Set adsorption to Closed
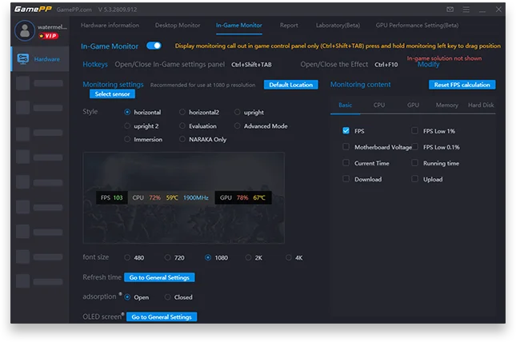Screen dimensions: 516x342 click(x=167, y=297)
